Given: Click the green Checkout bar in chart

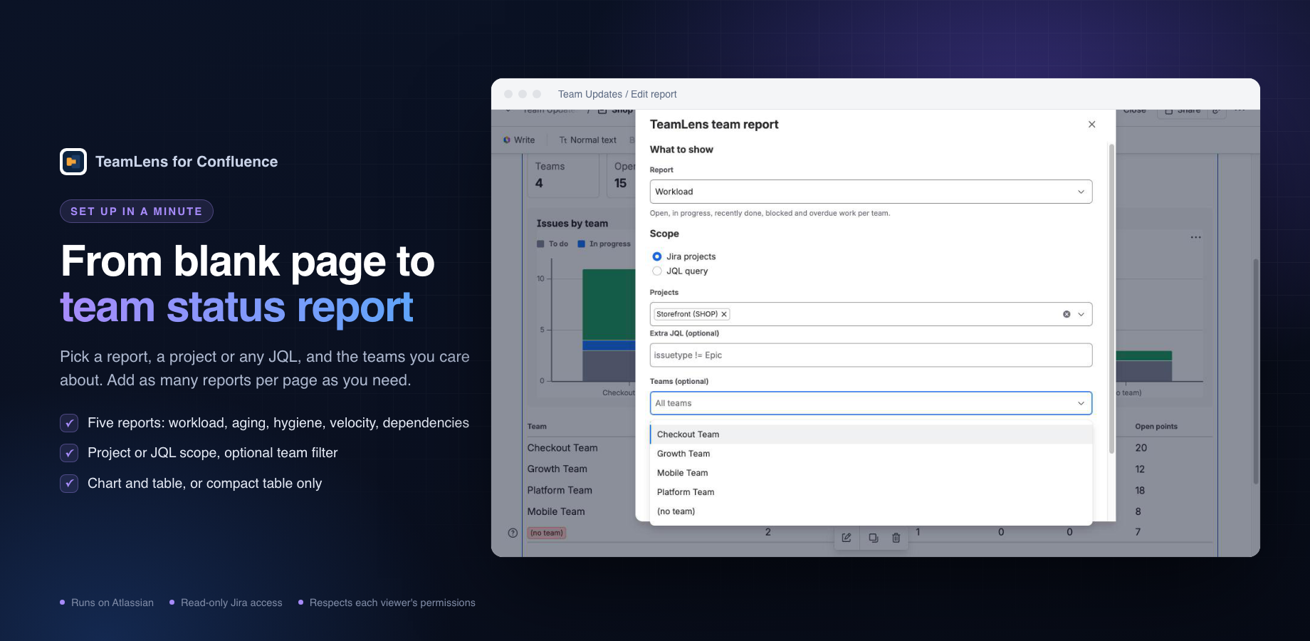Looking at the screenshot, I should point(609,305).
